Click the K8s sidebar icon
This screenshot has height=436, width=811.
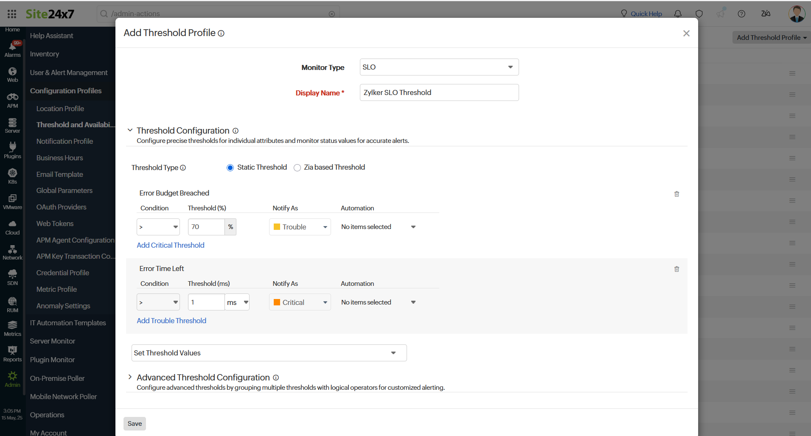point(12,174)
